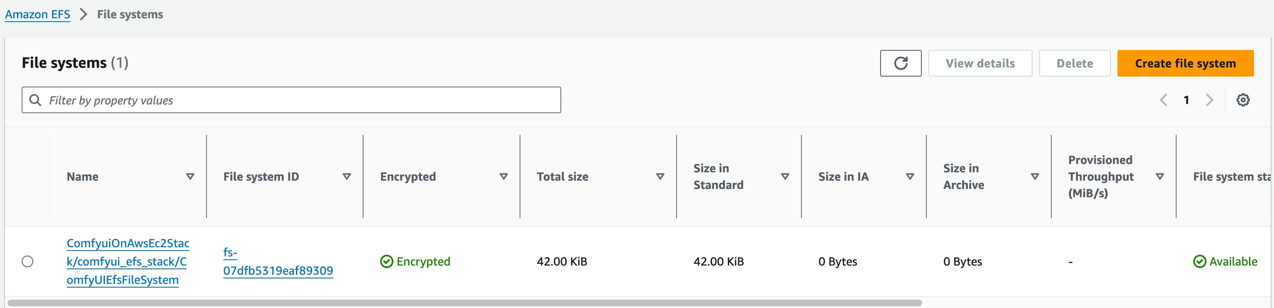The height and width of the screenshot is (308, 1274).
Task: Open the Amazon EFS breadcrumb link
Action: (37, 14)
